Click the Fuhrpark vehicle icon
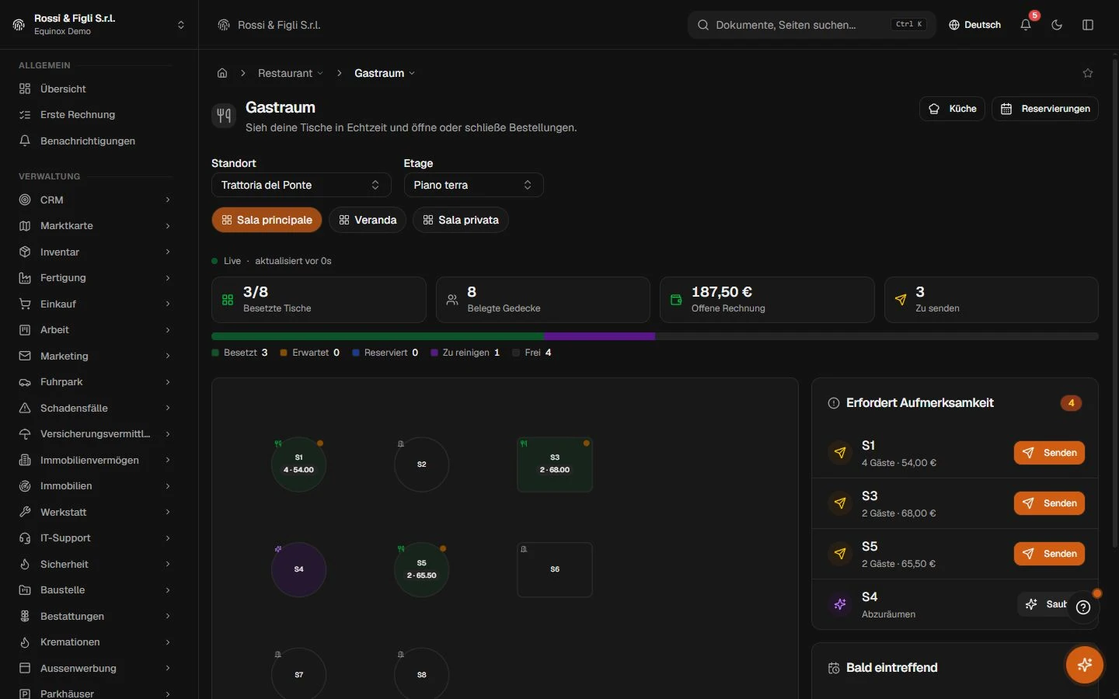Image resolution: width=1119 pixels, height=699 pixels. coord(25,382)
